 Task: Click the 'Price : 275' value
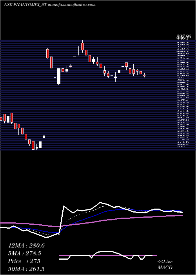[24, 261]
